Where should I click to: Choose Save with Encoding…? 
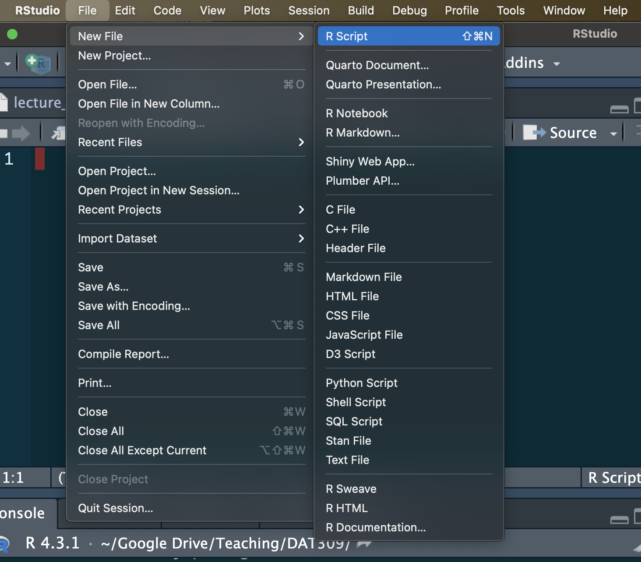click(x=191, y=306)
